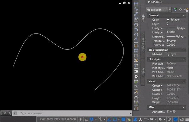
Task: Collapse the Misc section
Action: coord(184,107)
